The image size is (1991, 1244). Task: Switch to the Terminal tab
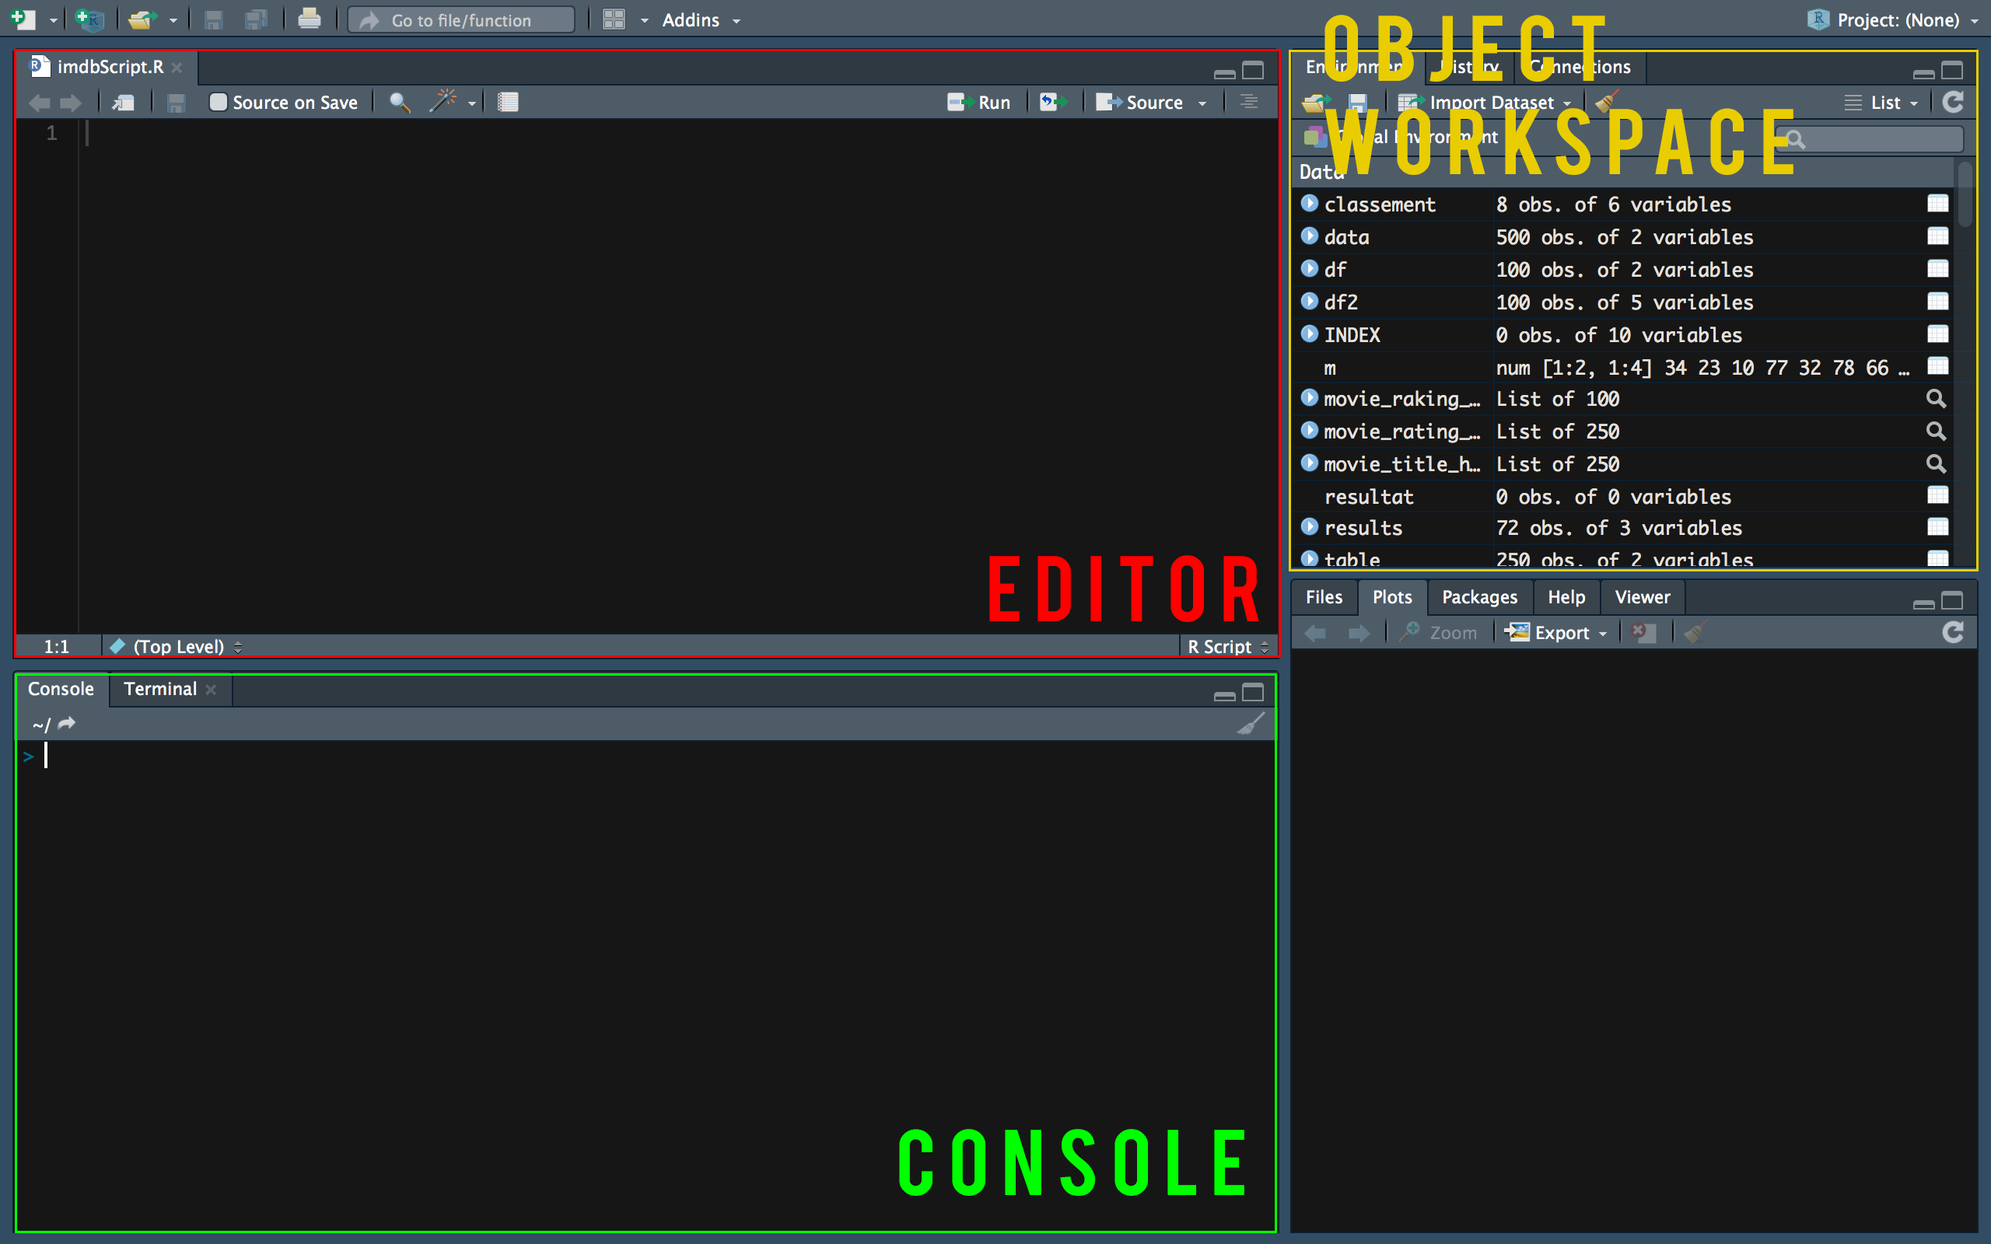pos(160,689)
